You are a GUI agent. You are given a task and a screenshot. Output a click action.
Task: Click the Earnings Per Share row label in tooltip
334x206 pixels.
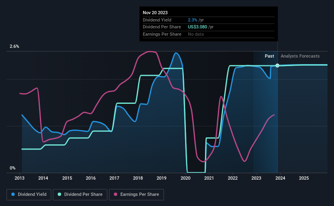pos(162,34)
